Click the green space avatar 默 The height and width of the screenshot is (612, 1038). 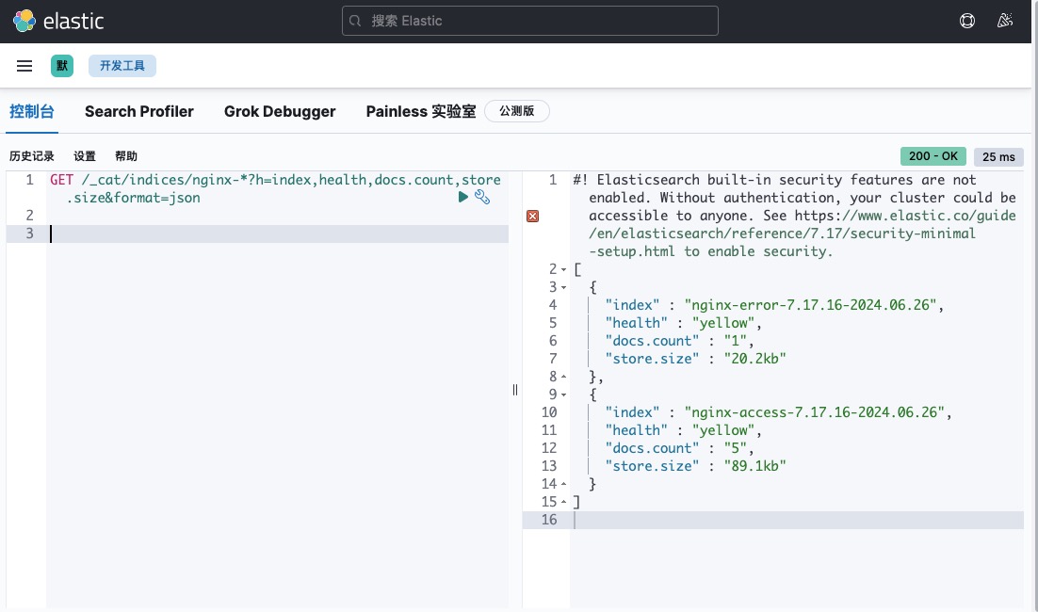click(x=62, y=66)
